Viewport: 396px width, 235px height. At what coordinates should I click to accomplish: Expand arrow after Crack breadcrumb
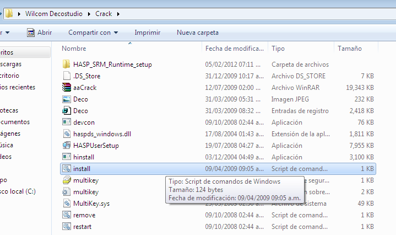tap(118, 14)
